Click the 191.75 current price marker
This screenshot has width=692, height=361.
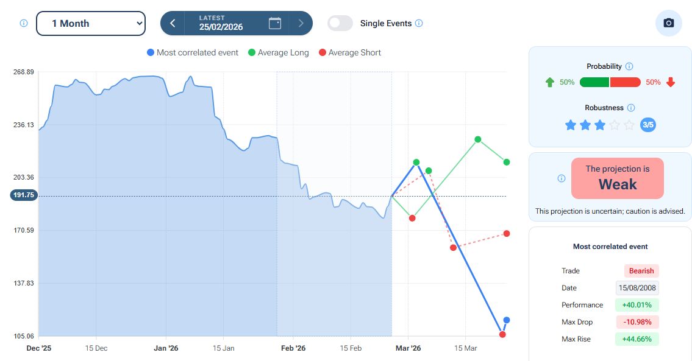click(24, 195)
